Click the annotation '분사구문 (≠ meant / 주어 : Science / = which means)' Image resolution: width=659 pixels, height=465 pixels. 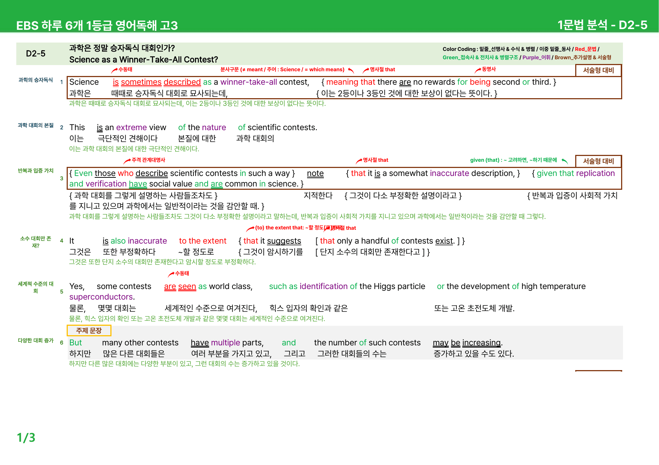pos(282,69)
